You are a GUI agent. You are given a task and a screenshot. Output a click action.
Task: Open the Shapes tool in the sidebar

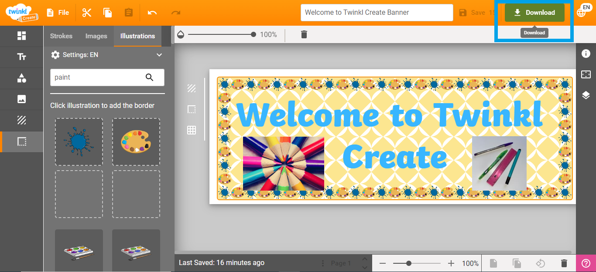tap(21, 78)
